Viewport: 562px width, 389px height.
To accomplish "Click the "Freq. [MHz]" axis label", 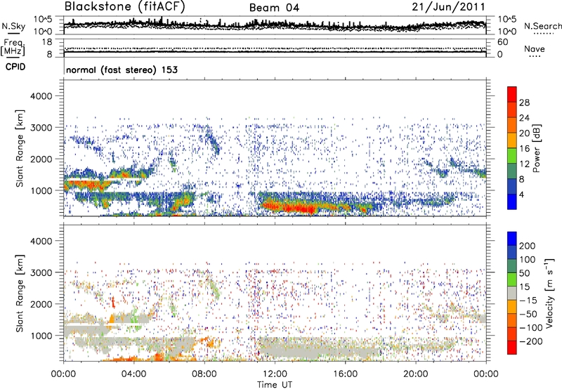I will (x=13, y=47).
